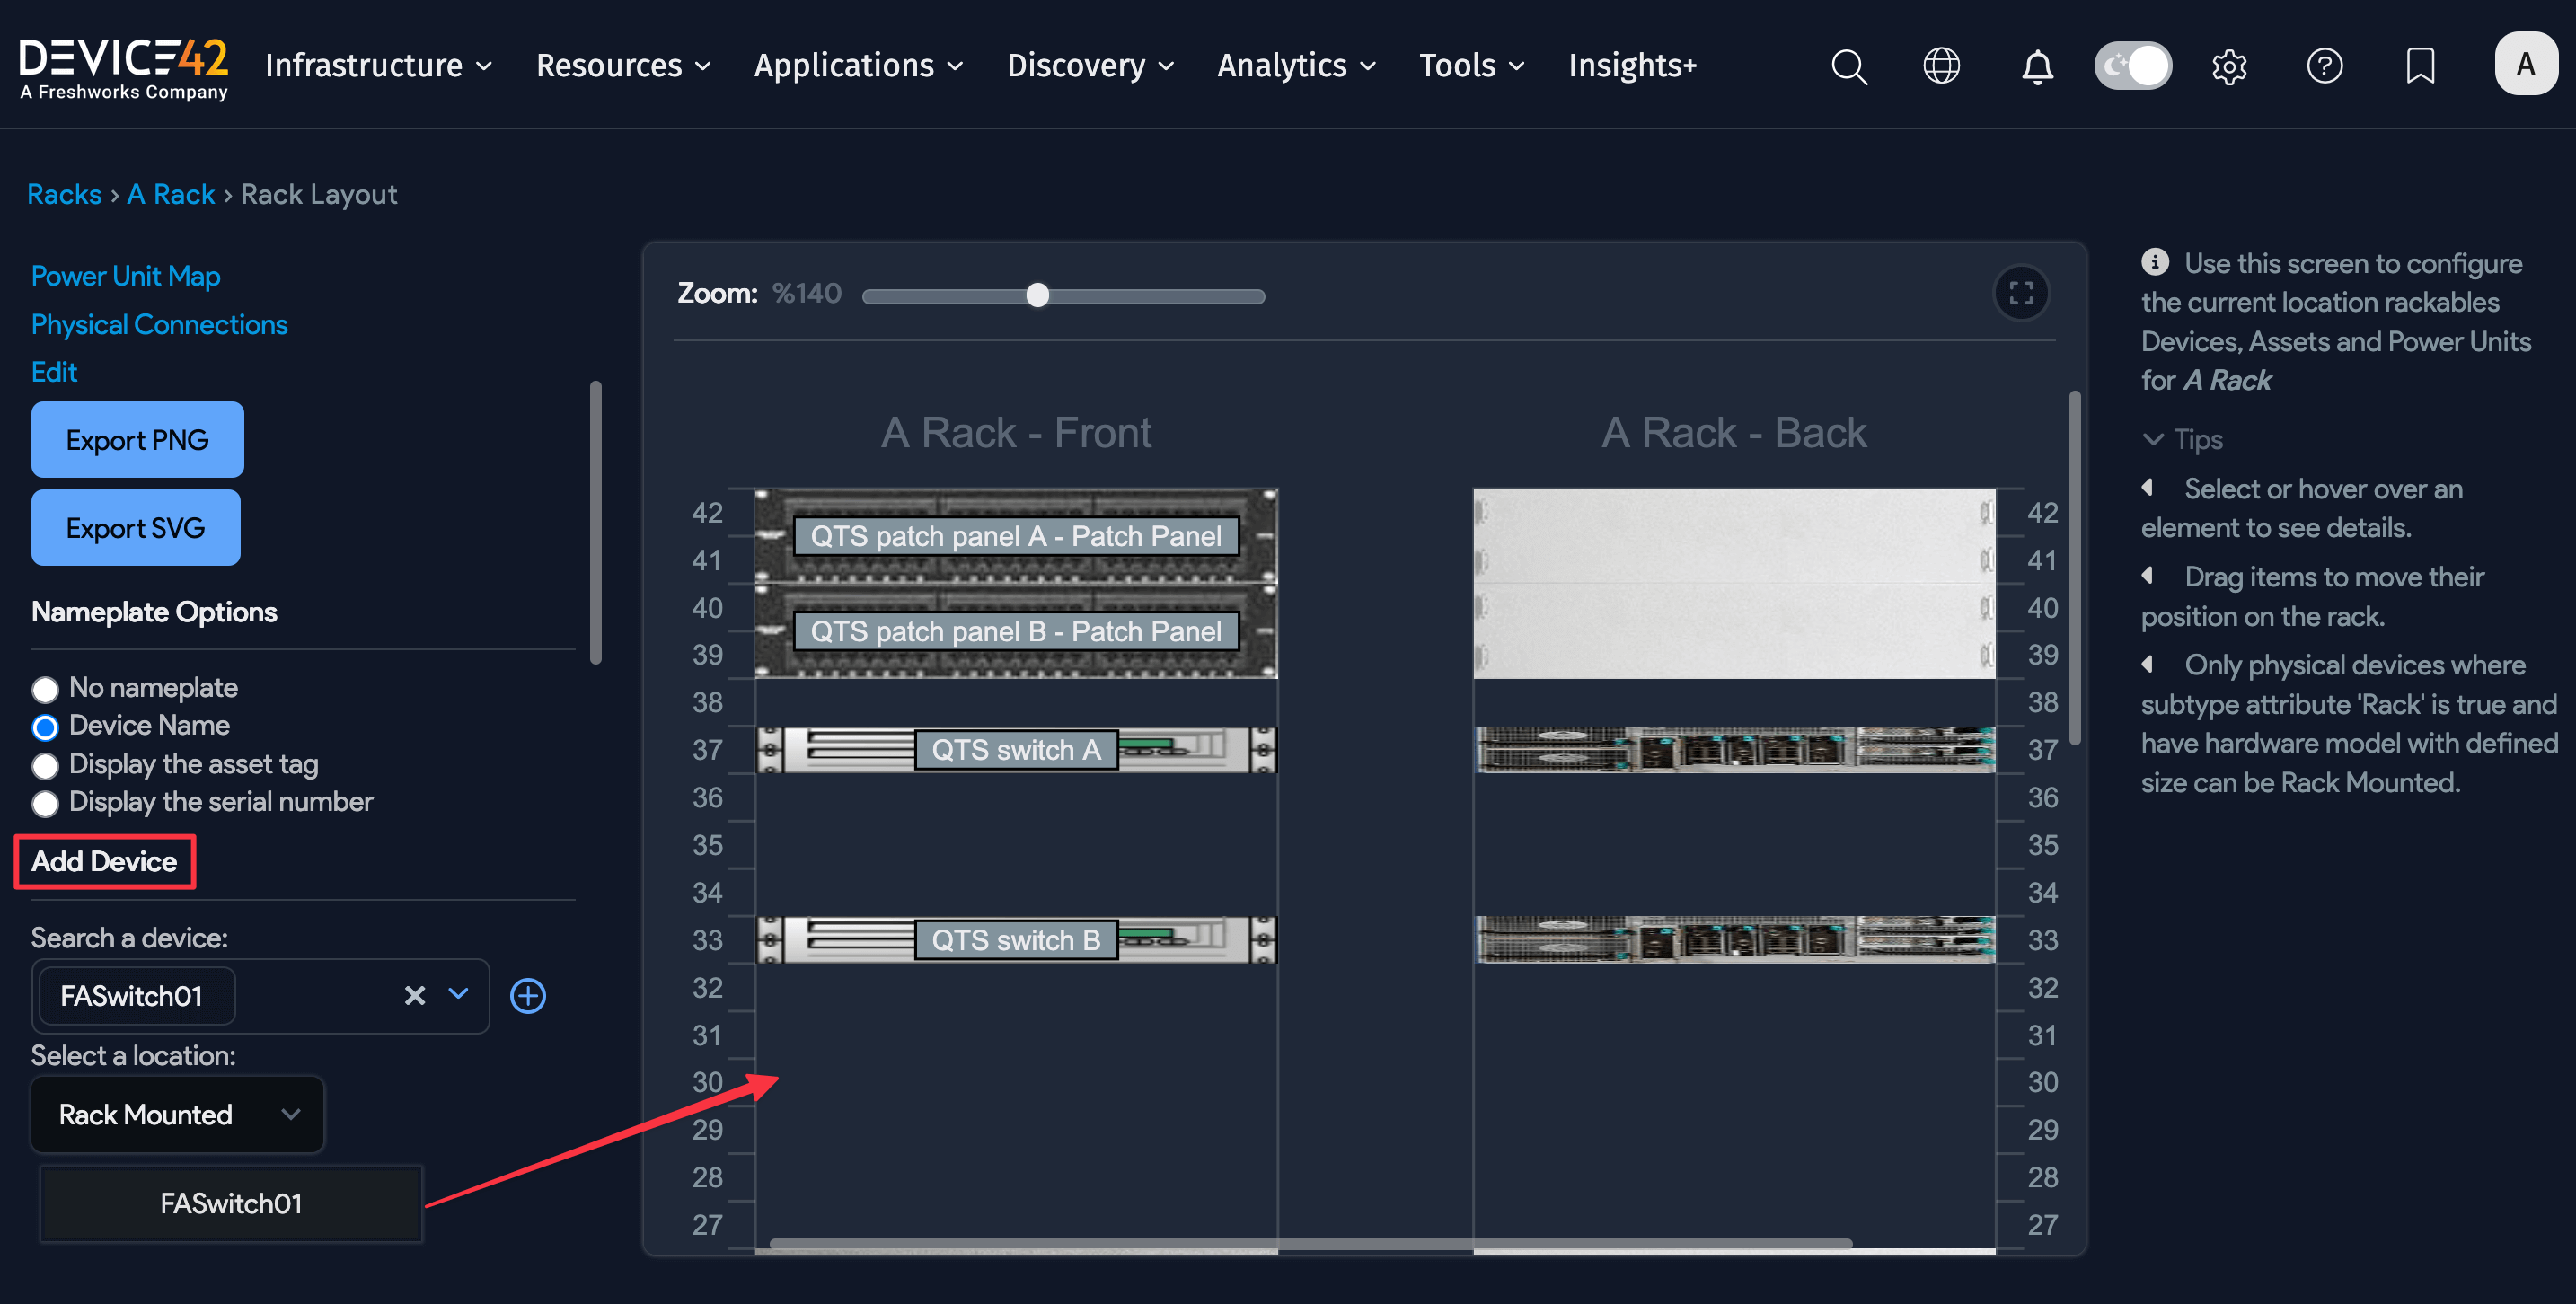
Task: Open the FASwitch01 search dropdown chevron
Action: 458,995
